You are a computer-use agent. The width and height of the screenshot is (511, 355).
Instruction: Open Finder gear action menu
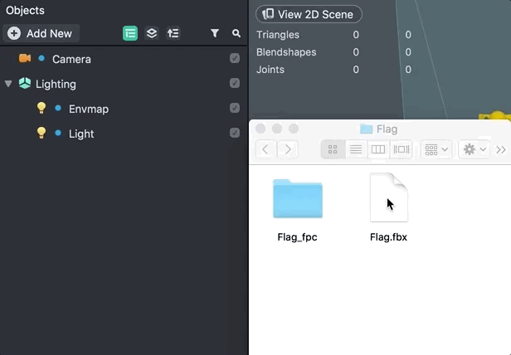(474, 149)
